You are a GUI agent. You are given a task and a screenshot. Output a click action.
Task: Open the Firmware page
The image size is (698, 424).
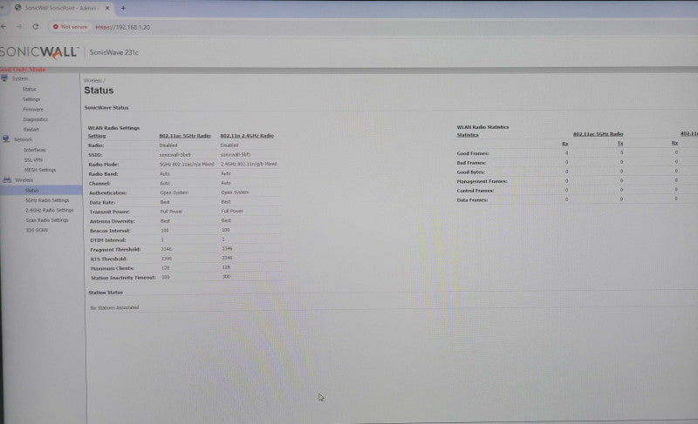pyautogui.click(x=33, y=109)
